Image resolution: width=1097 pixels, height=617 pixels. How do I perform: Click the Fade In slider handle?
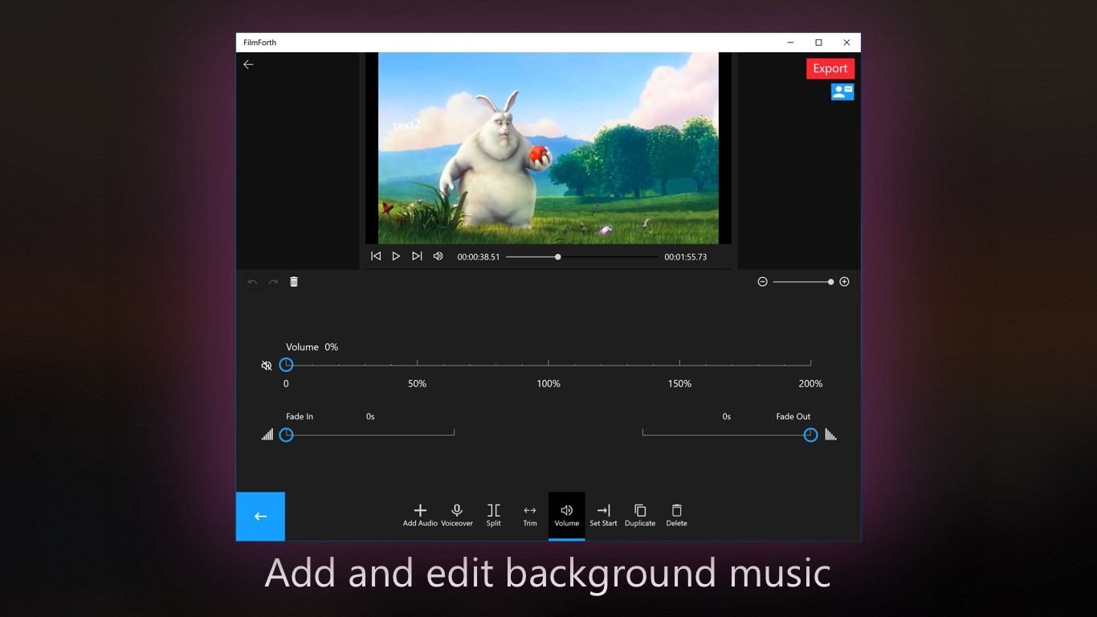click(x=286, y=435)
